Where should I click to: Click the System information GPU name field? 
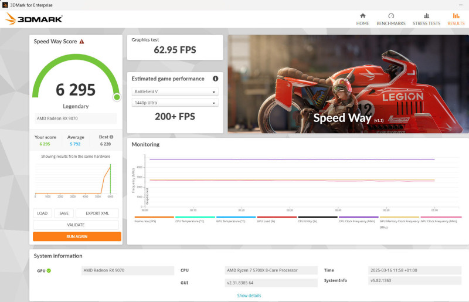[x=128, y=270]
